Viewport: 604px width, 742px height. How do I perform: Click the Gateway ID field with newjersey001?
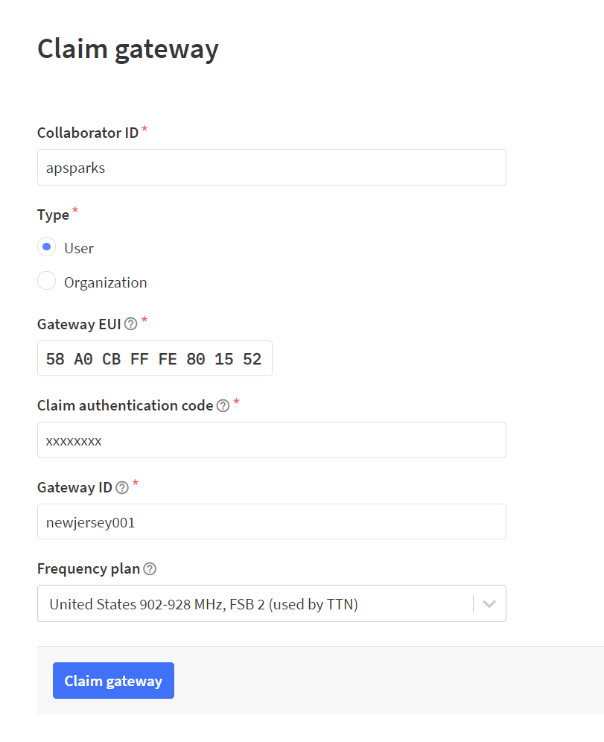point(272,521)
